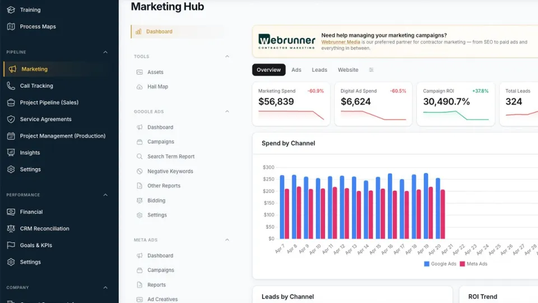Click the +37.8% Campaign ROI change
Viewport: 538px width, 303px height.
(x=480, y=91)
